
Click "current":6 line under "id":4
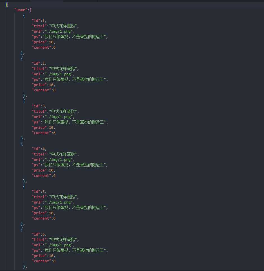pyautogui.click(x=44, y=176)
